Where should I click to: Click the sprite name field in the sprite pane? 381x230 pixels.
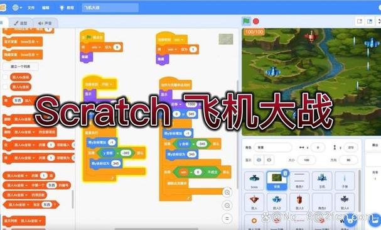point(273,148)
